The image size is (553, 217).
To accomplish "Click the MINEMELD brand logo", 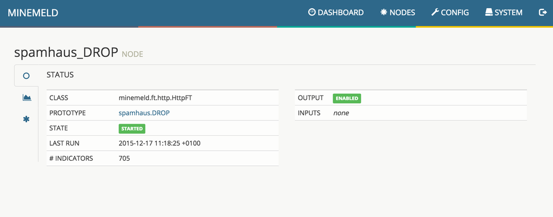I will [x=33, y=13].
